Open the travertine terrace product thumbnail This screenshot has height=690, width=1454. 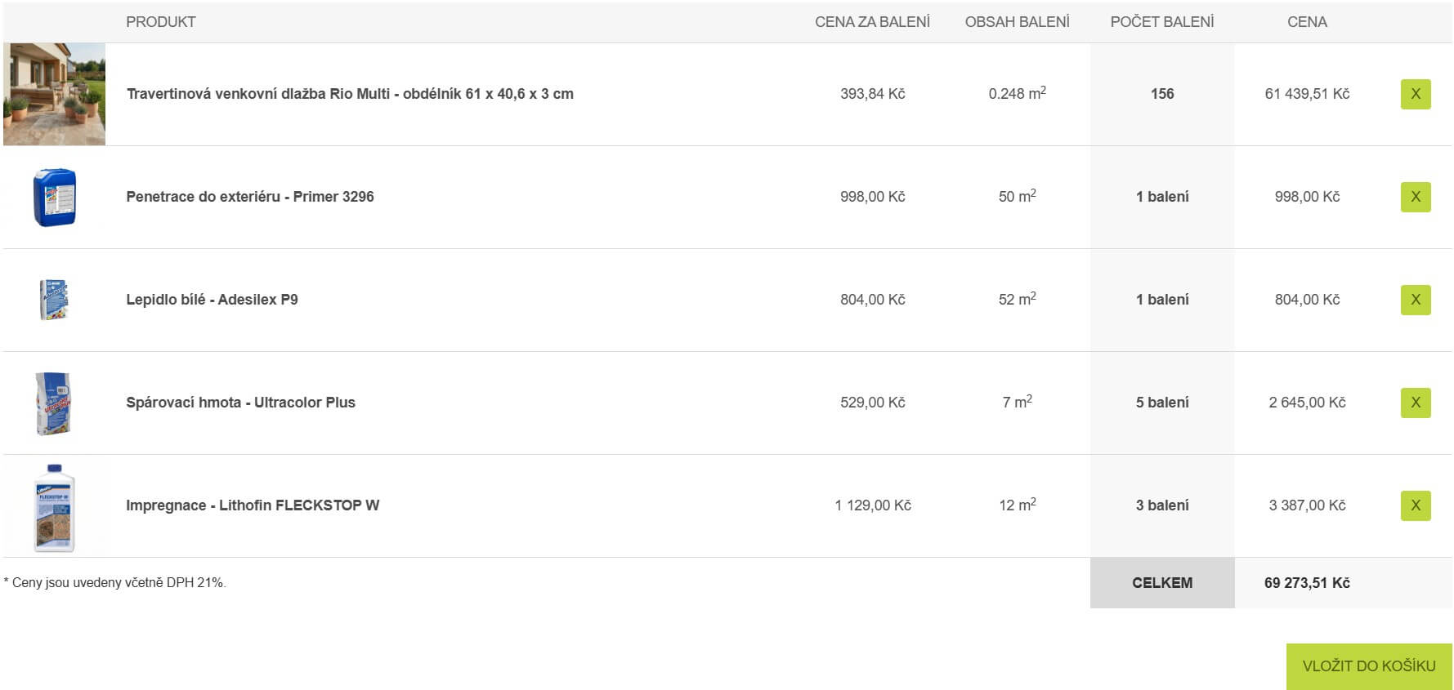click(x=54, y=94)
